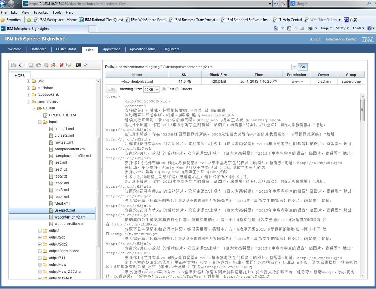376x289 pixels.
Task: Select cibtest1.xml in the tree
Action: point(64,129)
